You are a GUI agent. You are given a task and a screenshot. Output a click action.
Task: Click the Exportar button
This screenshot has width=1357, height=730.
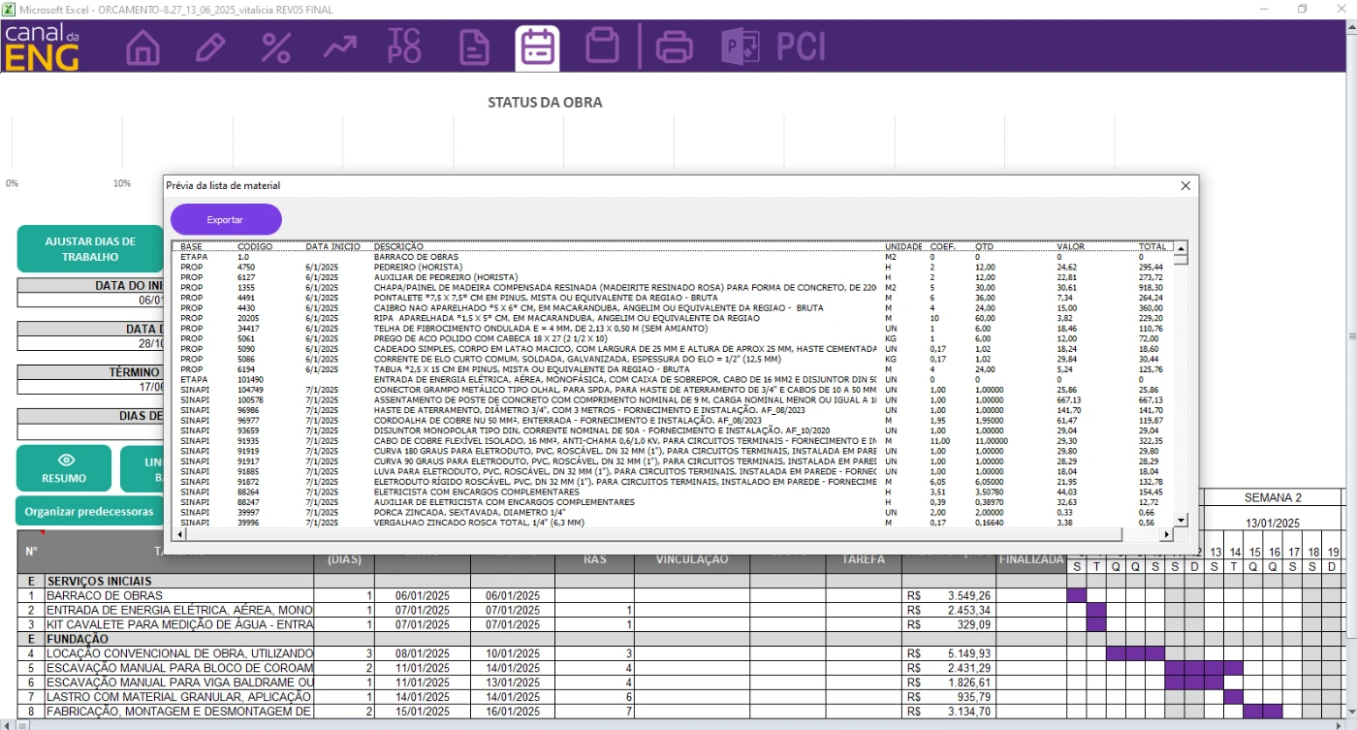pyautogui.click(x=226, y=220)
